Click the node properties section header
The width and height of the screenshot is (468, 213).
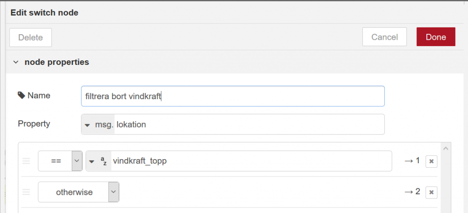point(57,62)
